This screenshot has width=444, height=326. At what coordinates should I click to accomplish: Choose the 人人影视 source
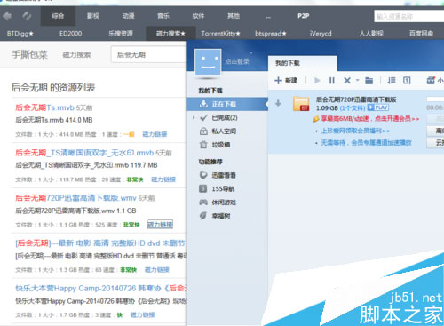(371, 34)
